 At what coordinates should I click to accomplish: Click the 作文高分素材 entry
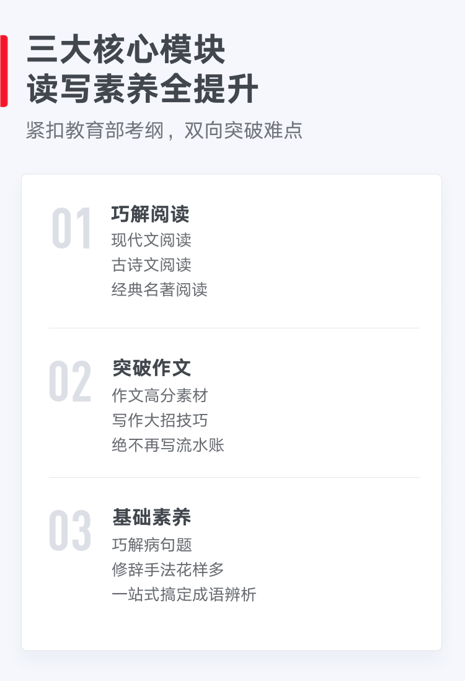point(159,395)
